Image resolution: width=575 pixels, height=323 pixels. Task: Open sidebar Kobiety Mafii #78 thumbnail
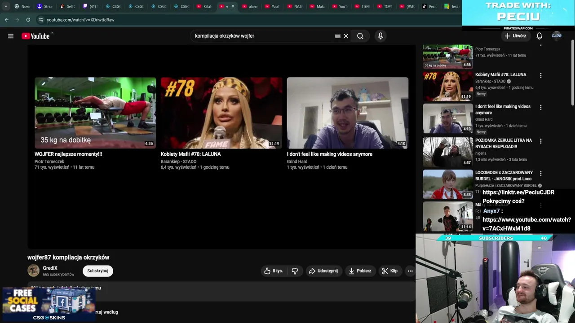tap(448, 86)
